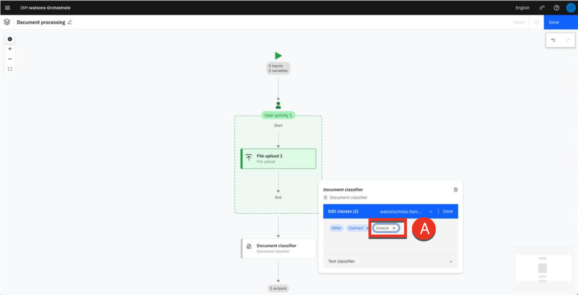The width and height of the screenshot is (578, 295).
Task: Open the user avatar profile menu
Action: pyautogui.click(x=570, y=8)
